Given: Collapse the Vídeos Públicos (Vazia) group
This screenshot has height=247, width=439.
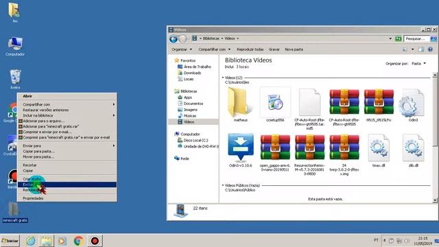Looking at the screenshot, I should (223, 185).
